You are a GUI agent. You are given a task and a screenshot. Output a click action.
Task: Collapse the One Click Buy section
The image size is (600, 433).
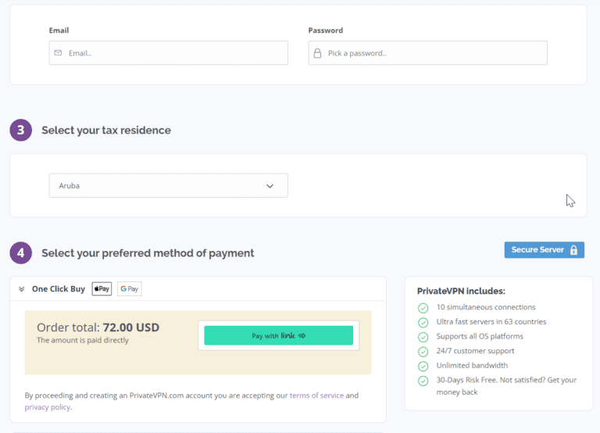[21, 289]
